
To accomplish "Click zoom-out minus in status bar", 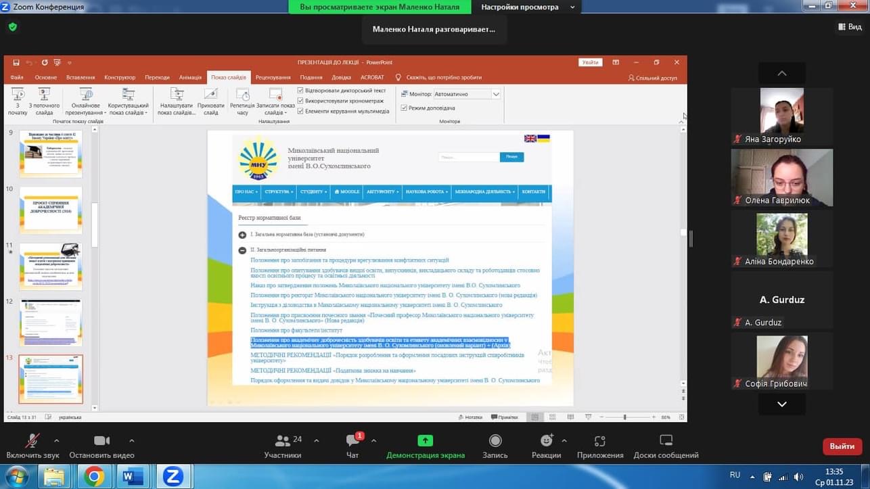I will pyautogui.click(x=600, y=417).
